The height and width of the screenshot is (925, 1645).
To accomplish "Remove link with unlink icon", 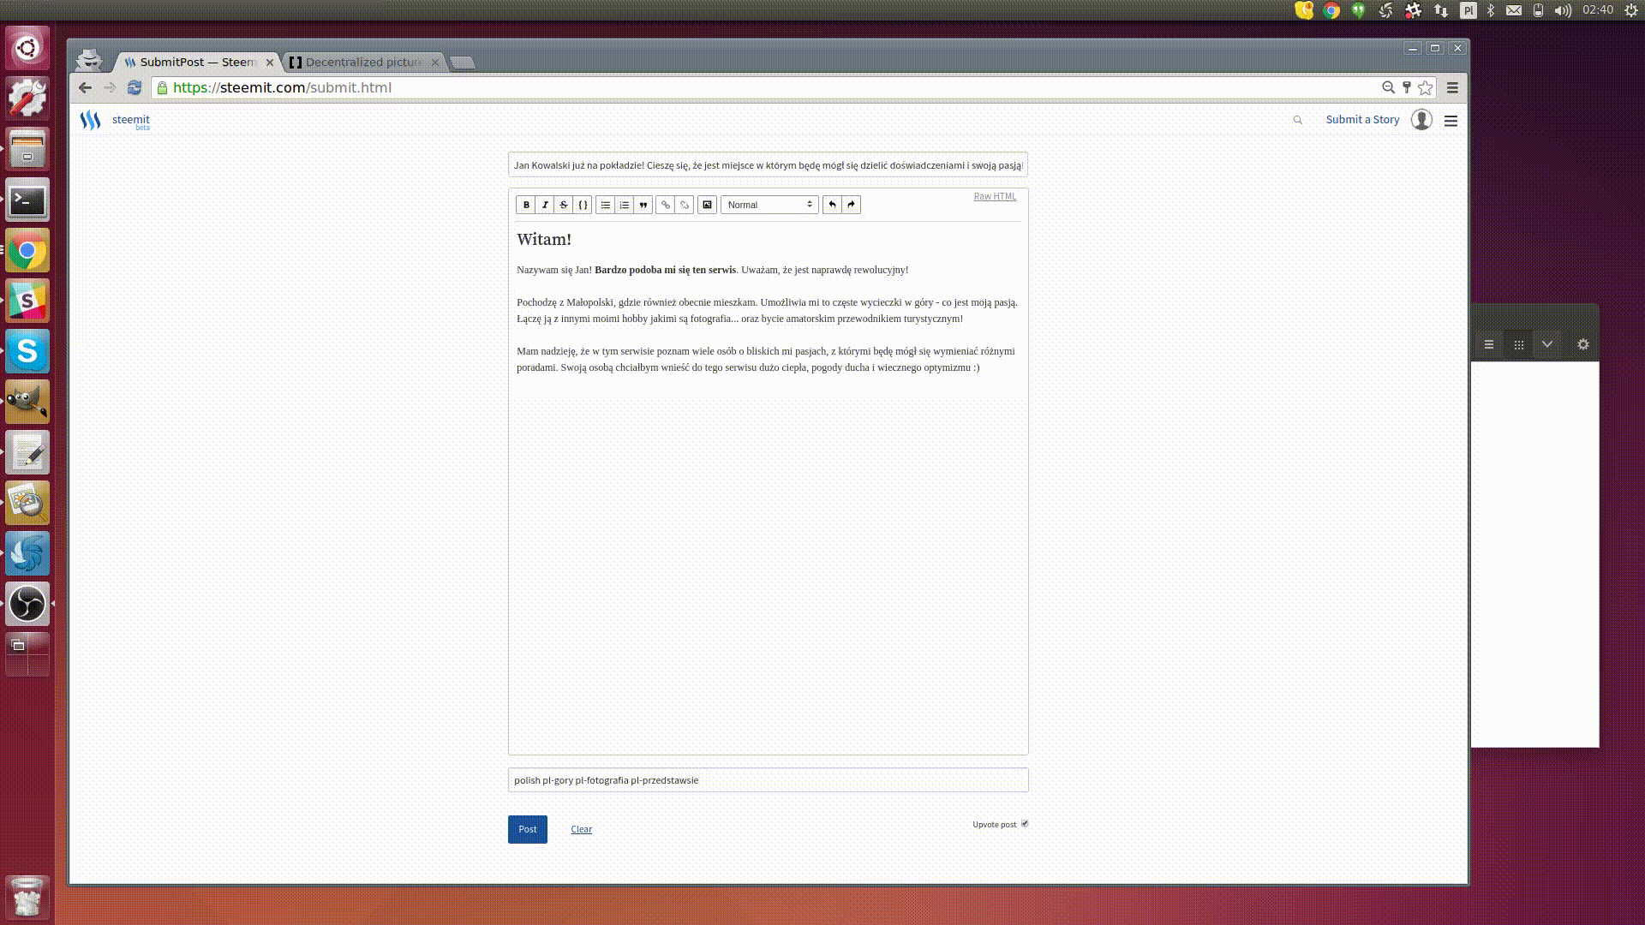I will coord(685,205).
